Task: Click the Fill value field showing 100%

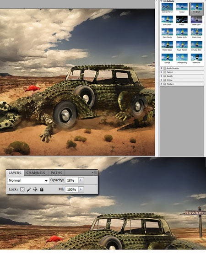Action: 71,189
